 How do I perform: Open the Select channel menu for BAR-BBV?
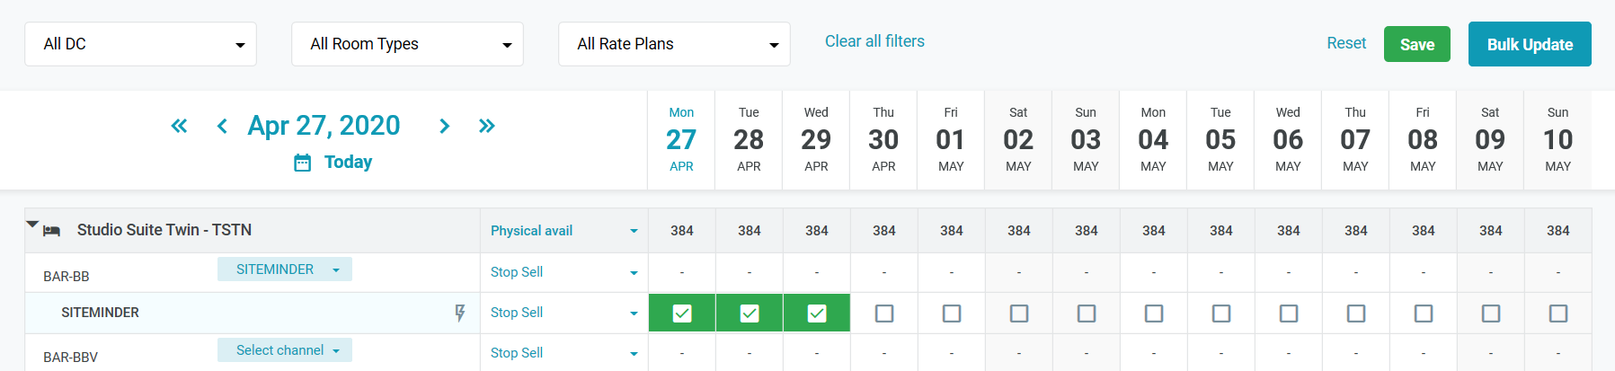click(285, 350)
